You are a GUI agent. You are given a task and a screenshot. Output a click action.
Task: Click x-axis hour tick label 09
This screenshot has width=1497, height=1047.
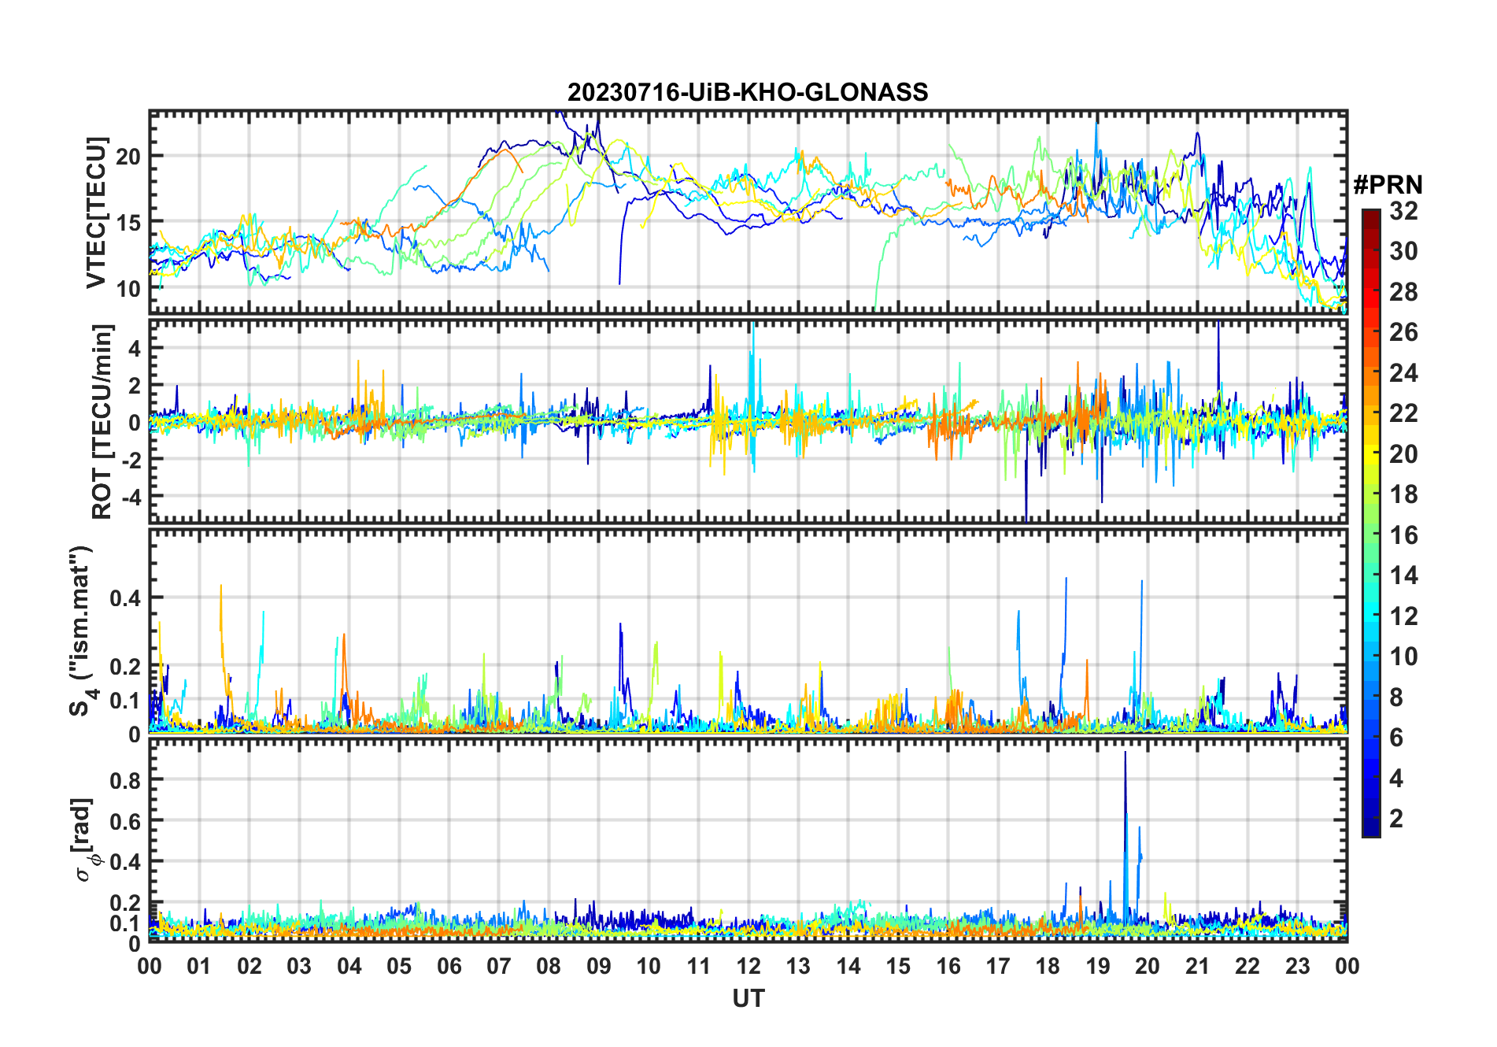599,966
